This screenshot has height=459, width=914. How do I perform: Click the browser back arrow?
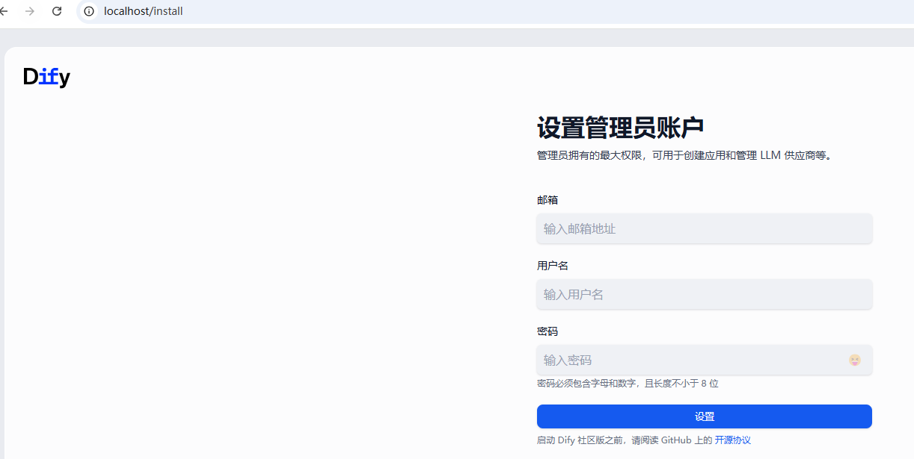(3, 11)
